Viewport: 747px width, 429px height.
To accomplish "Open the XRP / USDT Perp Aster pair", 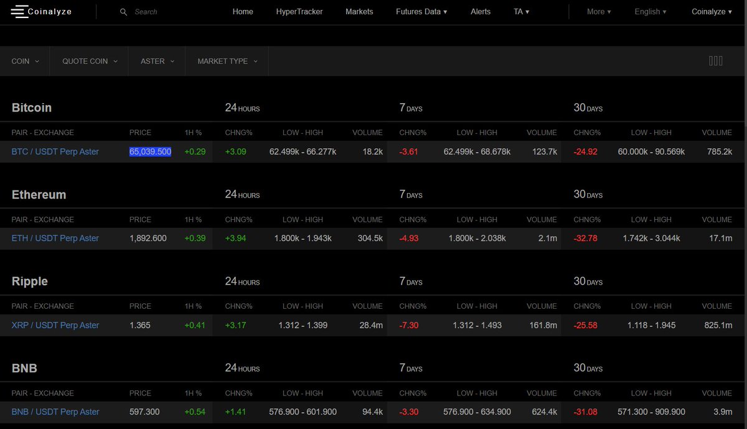I will (x=55, y=325).
